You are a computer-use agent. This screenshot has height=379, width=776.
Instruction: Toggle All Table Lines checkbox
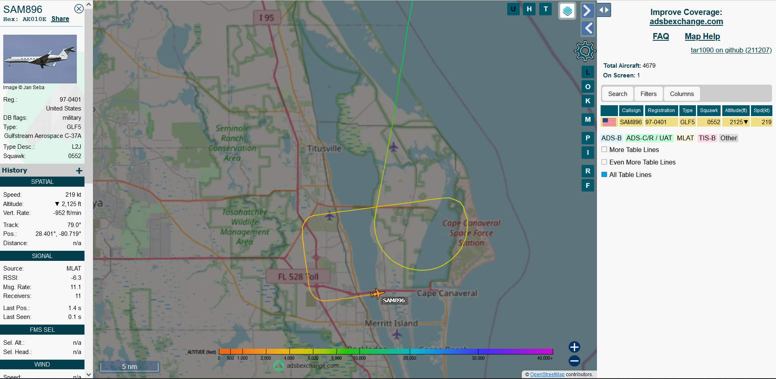[x=604, y=175]
